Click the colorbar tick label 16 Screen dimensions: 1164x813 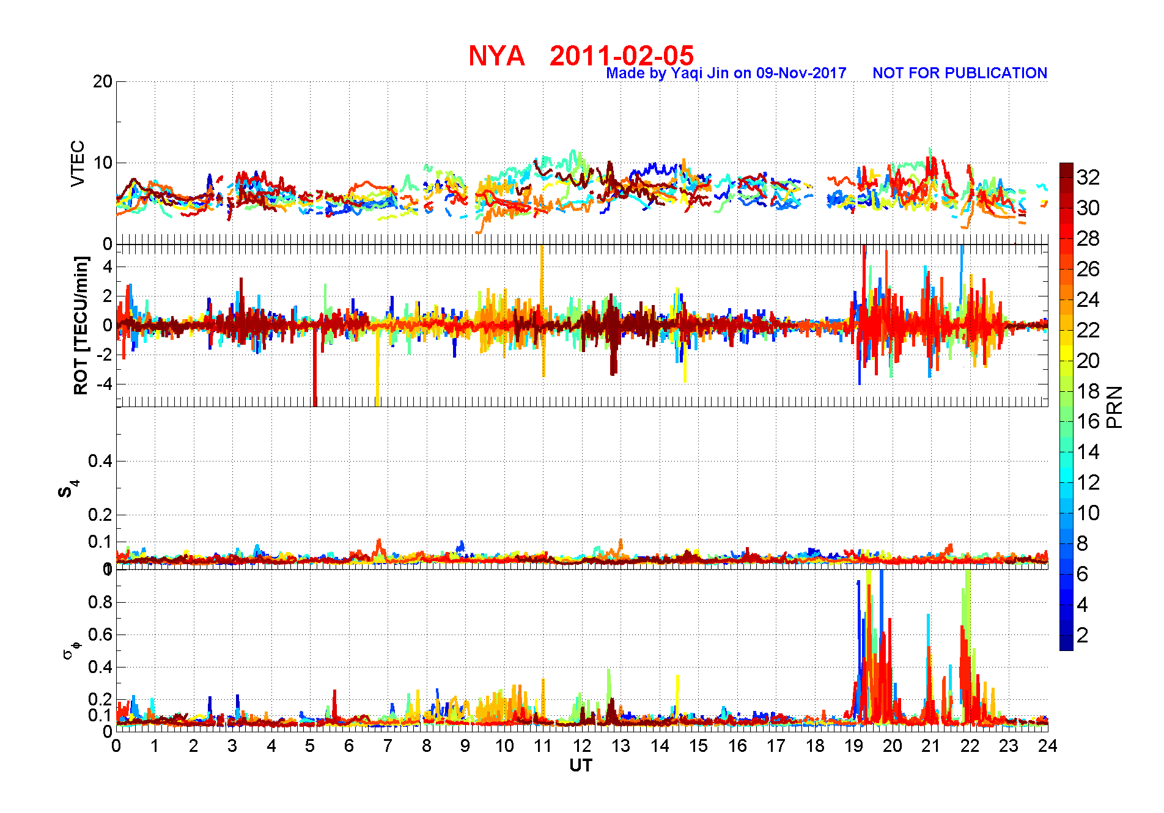(1088, 421)
